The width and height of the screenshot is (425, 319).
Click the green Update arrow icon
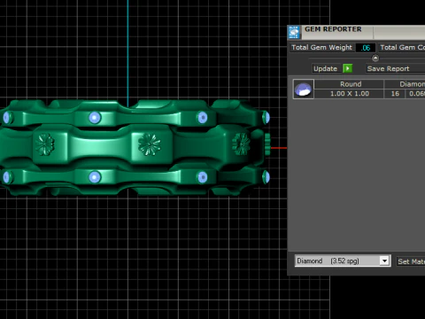pyautogui.click(x=348, y=68)
